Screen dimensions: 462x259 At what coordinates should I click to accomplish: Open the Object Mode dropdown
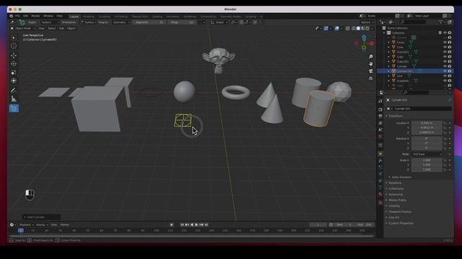(22, 29)
